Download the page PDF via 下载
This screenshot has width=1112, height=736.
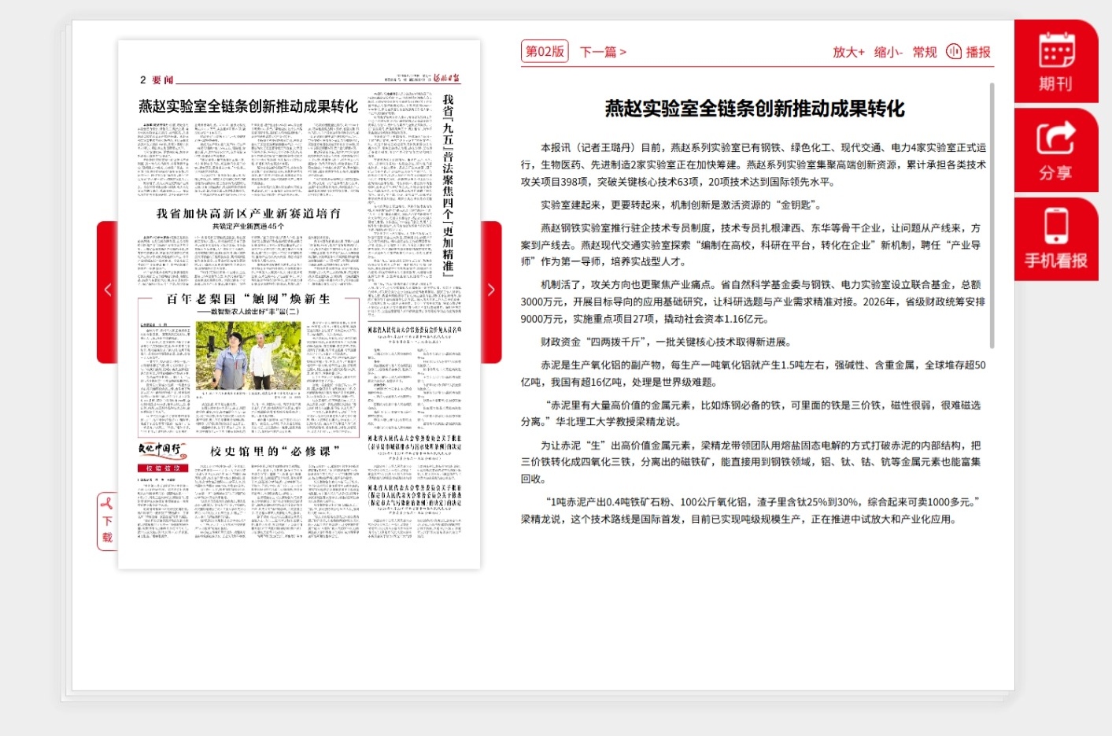tap(107, 521)
